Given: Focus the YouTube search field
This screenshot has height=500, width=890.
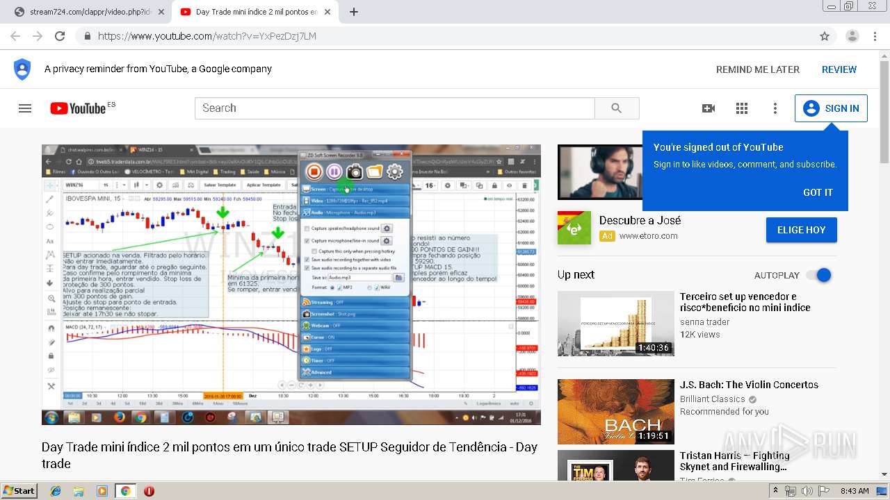Looking at the screenshot, I should coord(395,108).
